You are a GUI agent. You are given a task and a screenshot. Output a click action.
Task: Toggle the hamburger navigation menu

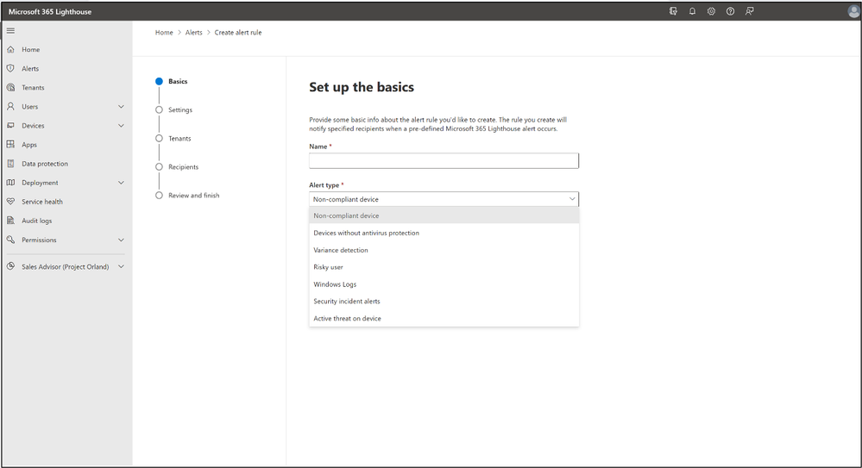(x=10, y=31)
